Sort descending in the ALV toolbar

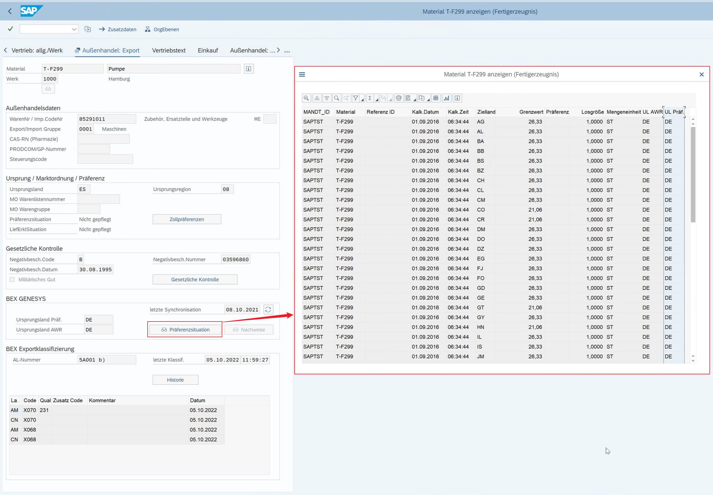click(327, 98)
